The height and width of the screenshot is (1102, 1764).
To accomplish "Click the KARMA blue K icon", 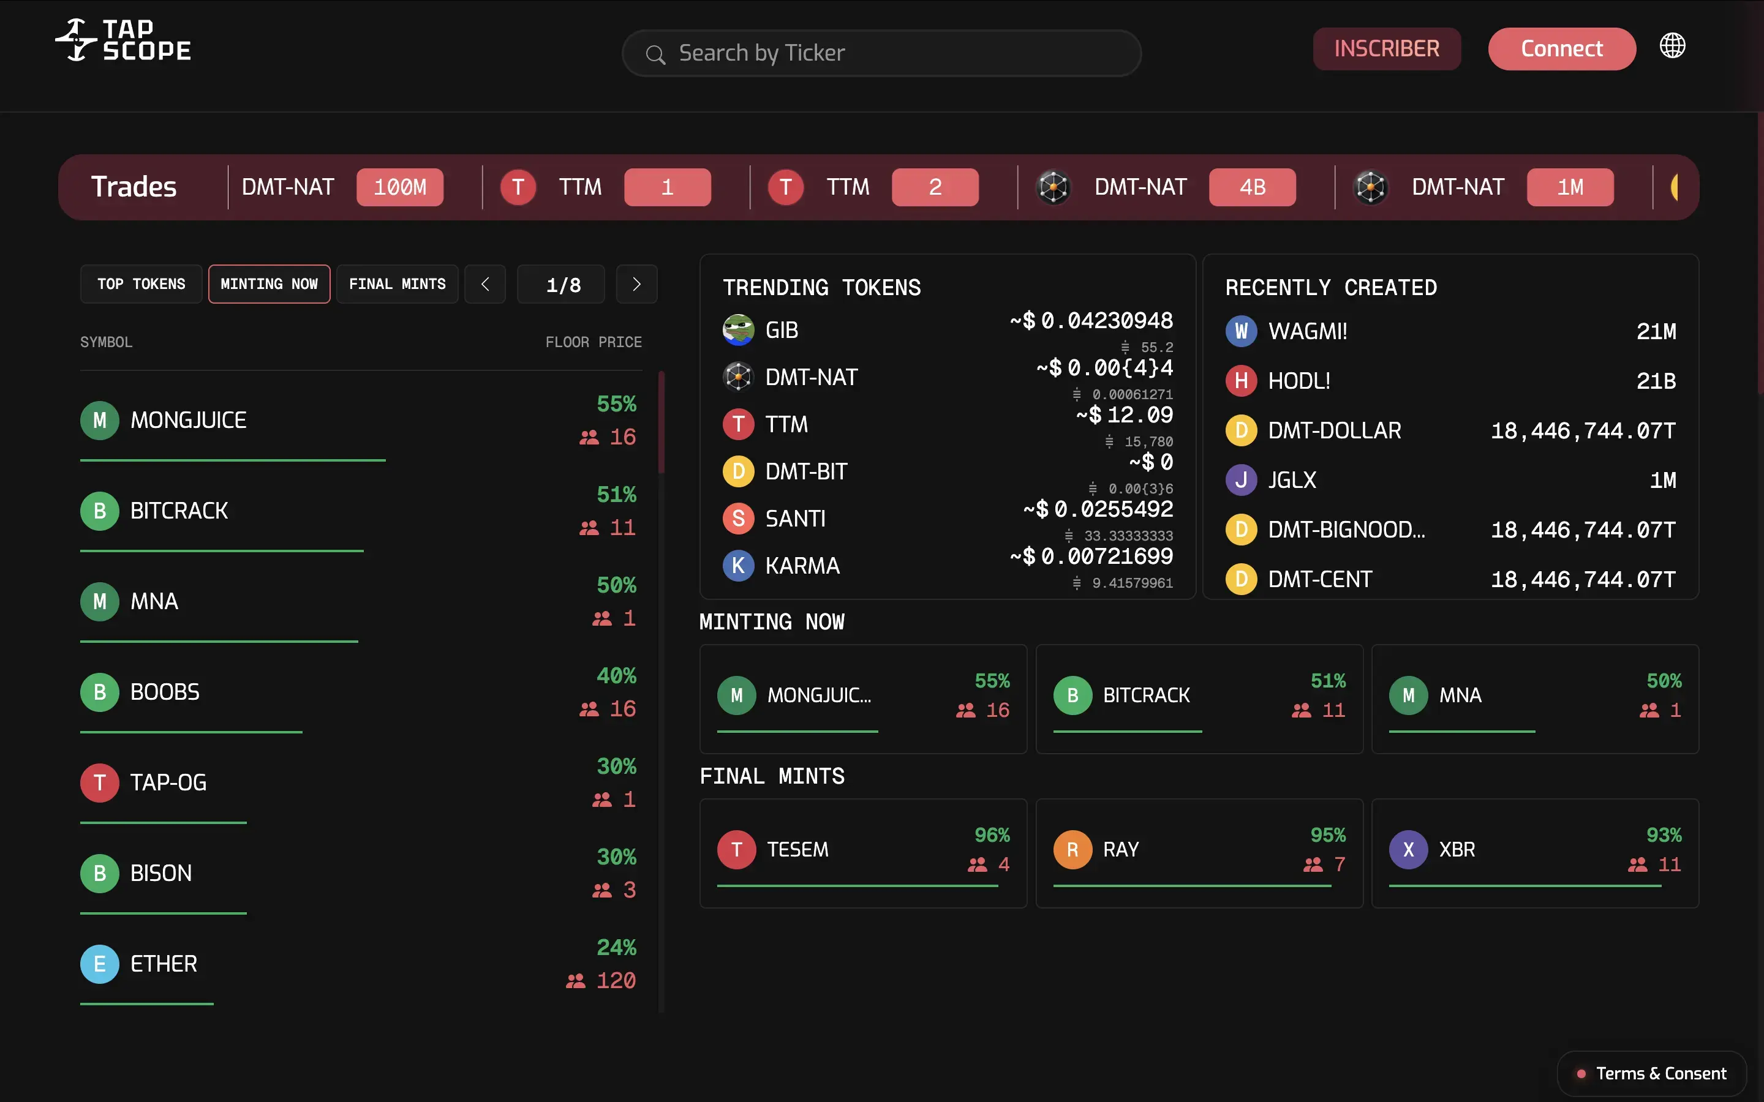I will (x=737, y=566).
